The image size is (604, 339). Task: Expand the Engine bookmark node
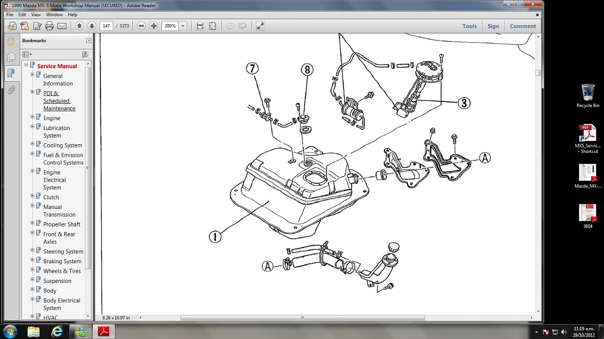coord(32,117)
